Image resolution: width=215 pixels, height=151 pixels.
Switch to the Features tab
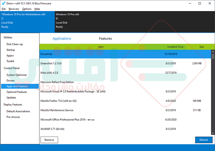point(105,38)
